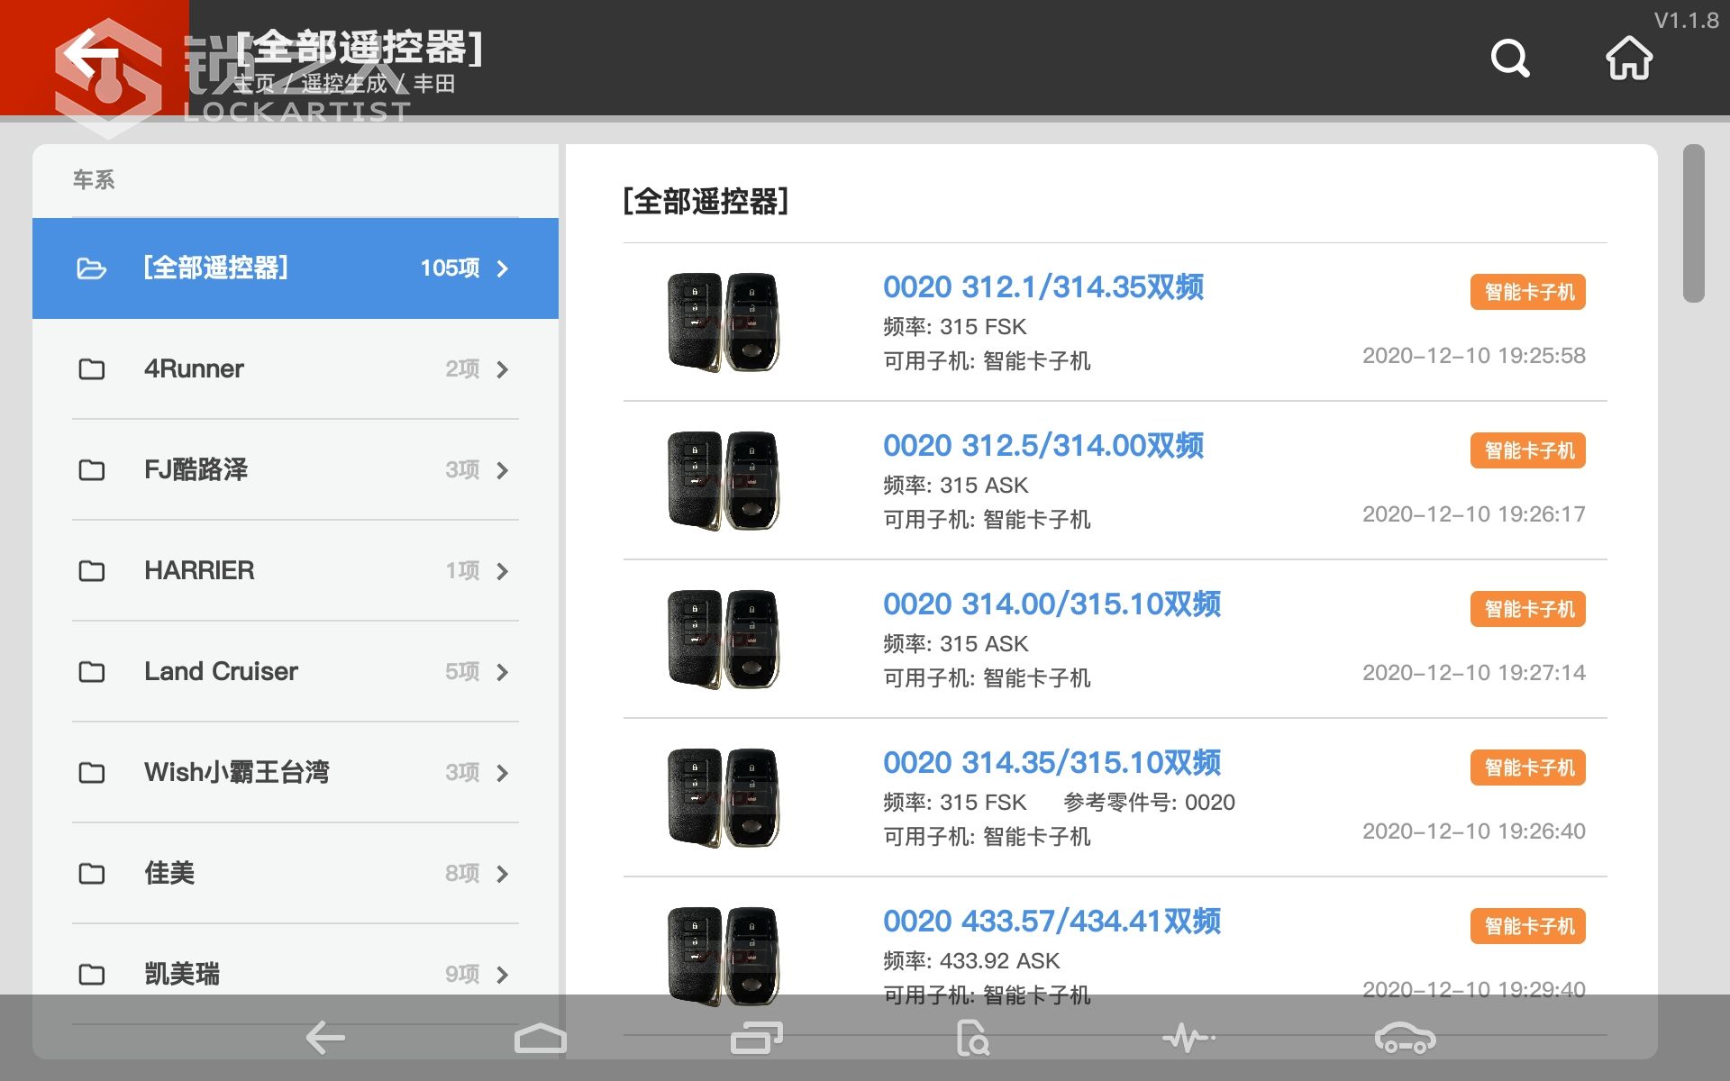Click timestamp 2020-12-10 19:27:14
The width and height of the screenshot is (1730, 1081).
[1474, 673]
